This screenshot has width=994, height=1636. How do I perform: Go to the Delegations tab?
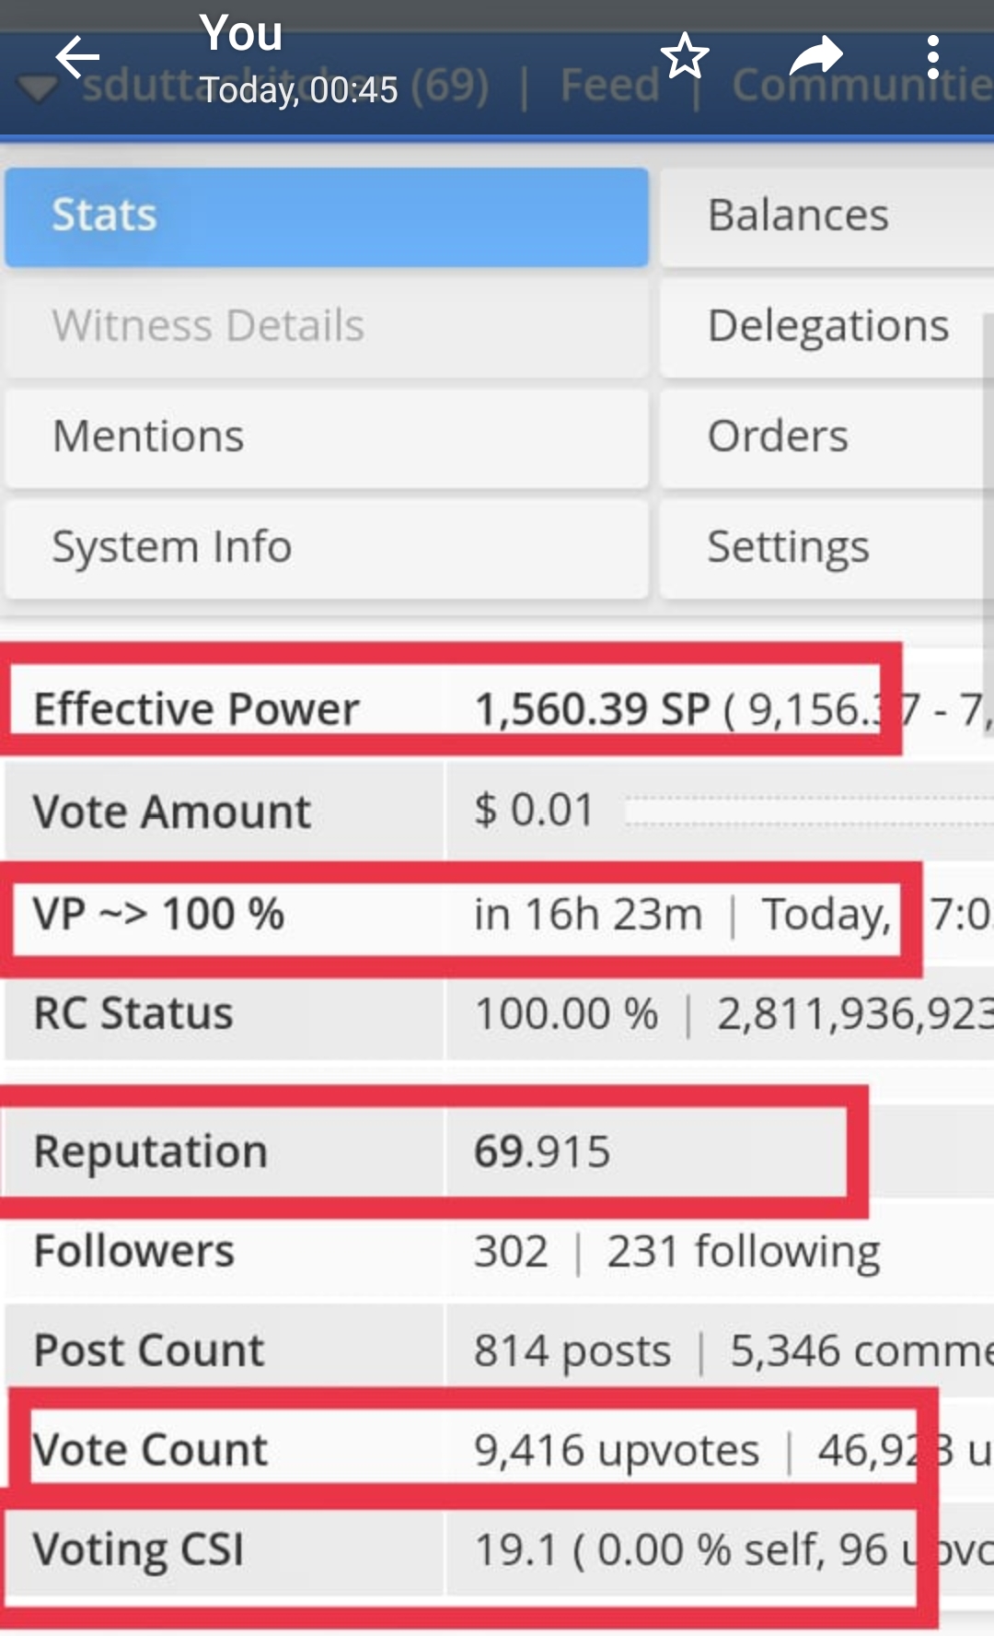coord(826,327)
